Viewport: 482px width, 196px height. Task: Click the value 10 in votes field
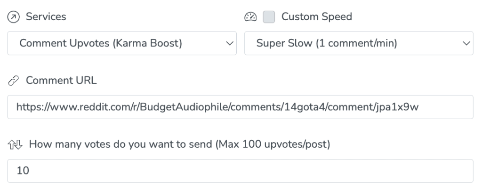point(23,171)
